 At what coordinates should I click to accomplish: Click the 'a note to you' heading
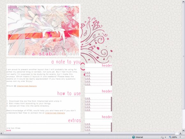[66, 62]
